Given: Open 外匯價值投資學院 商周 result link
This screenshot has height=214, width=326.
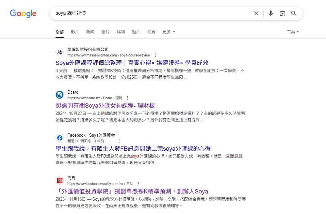Looking at the screenshot, I should click(132, 191).
